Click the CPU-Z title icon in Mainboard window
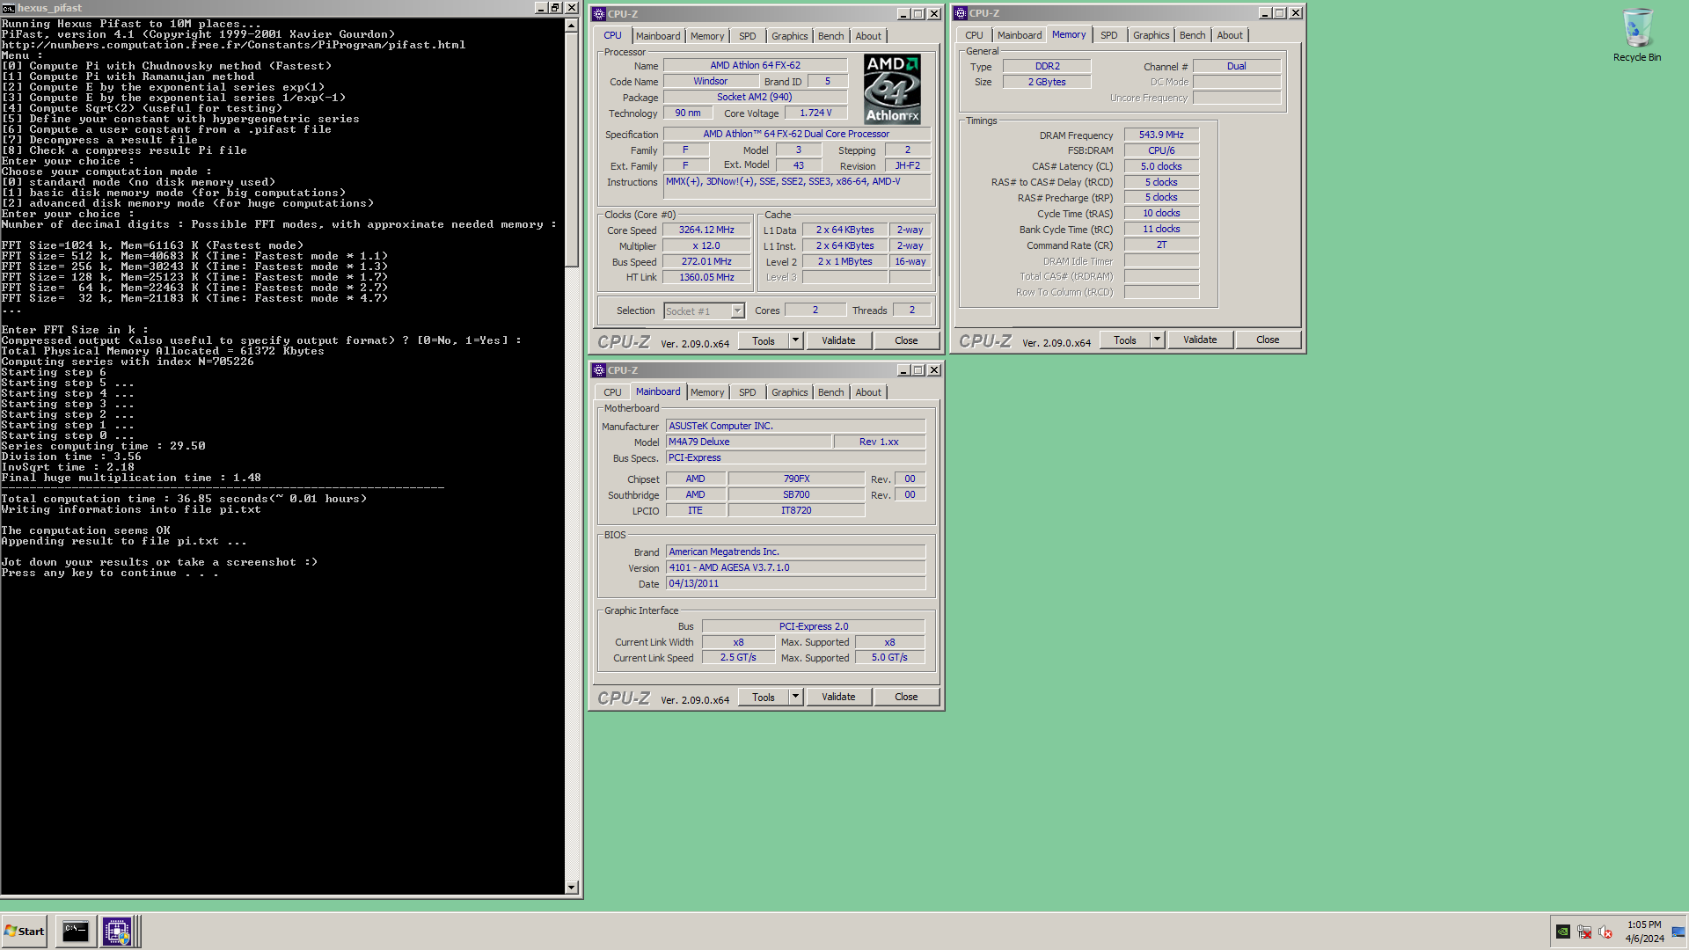 click(599, 370)
